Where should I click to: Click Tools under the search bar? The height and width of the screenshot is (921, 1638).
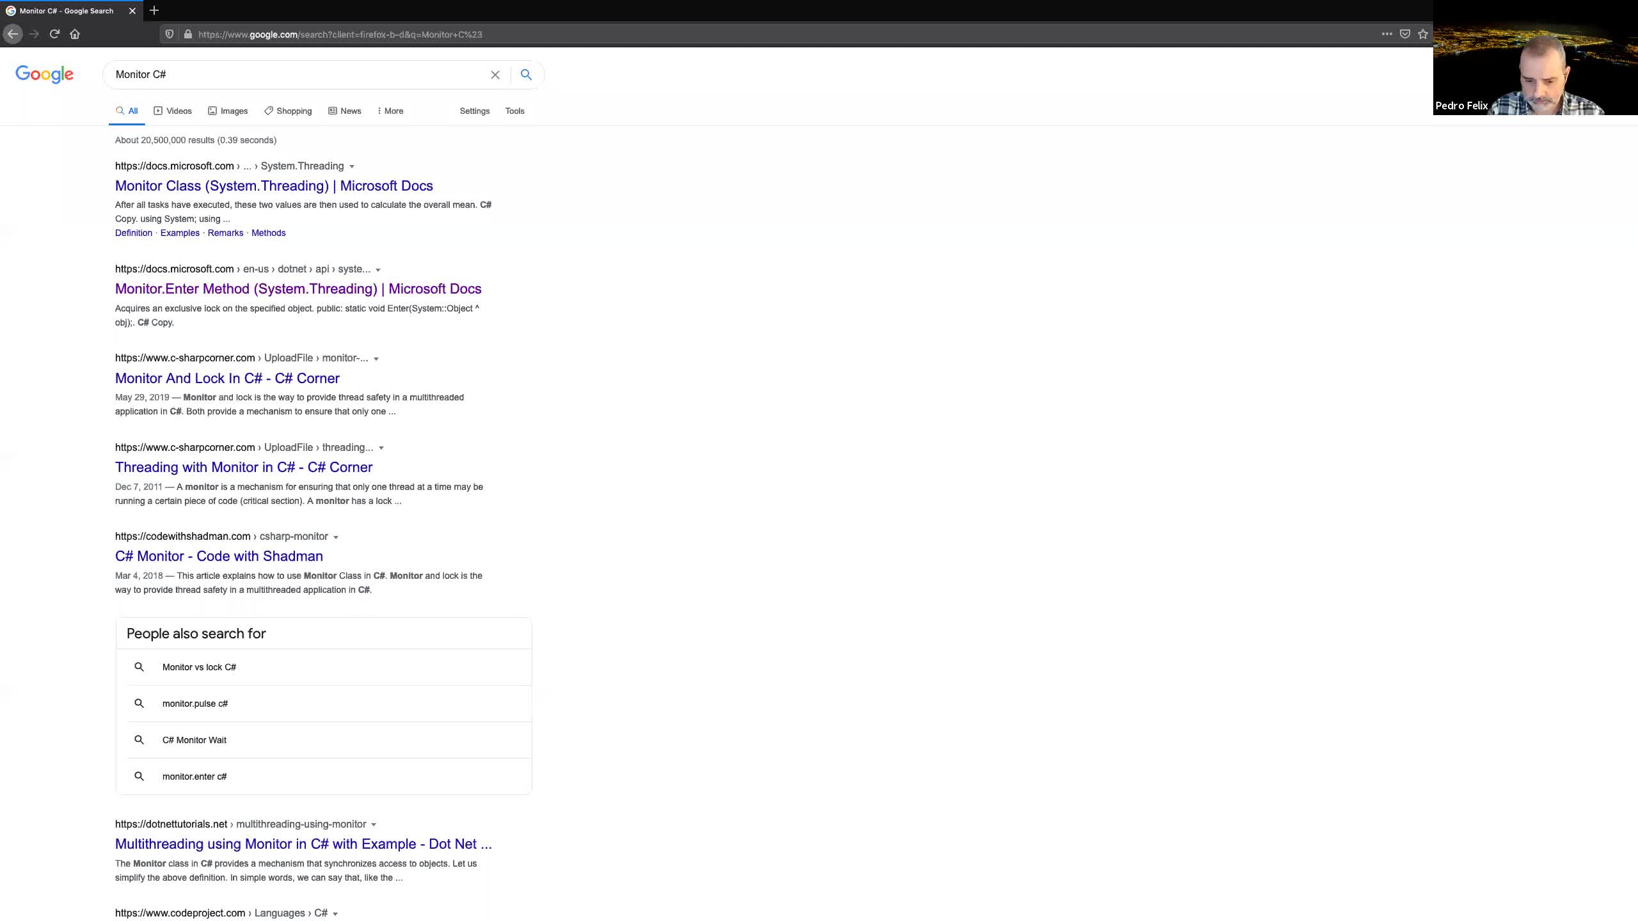click(514, 111)
